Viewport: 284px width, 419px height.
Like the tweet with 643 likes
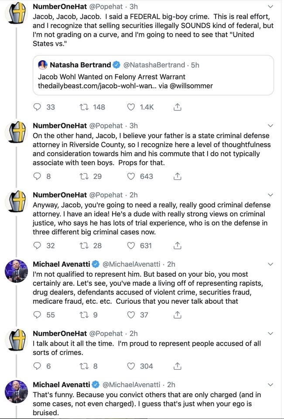[131, 176]
